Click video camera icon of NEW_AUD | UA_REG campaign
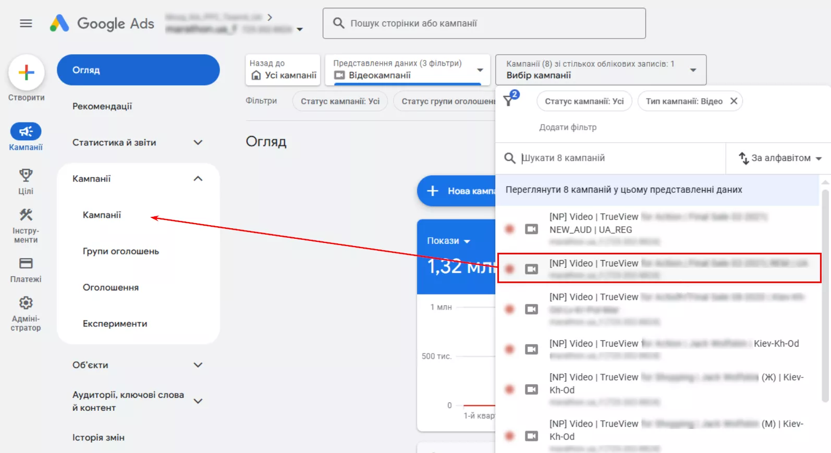This screenshot has height=453, width=831. [x=531, y=229]
